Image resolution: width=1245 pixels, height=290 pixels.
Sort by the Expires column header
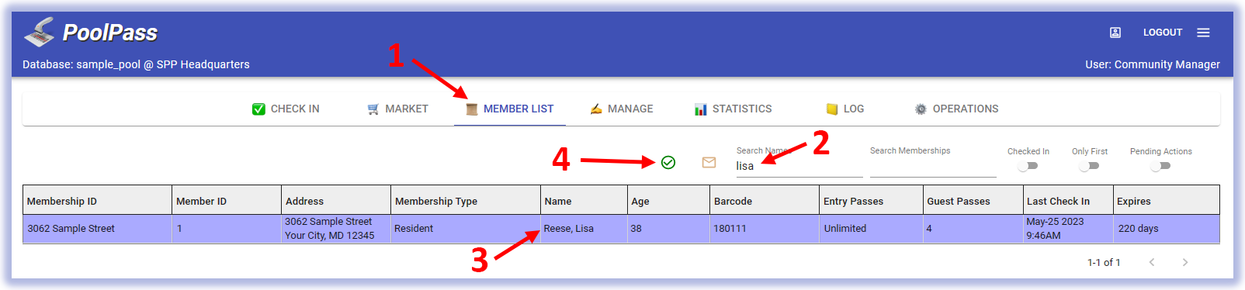click(1134, 201)
